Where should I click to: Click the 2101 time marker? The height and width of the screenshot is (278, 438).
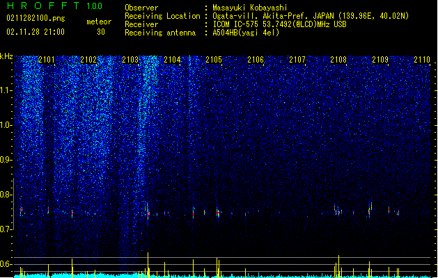click(47, 60)
